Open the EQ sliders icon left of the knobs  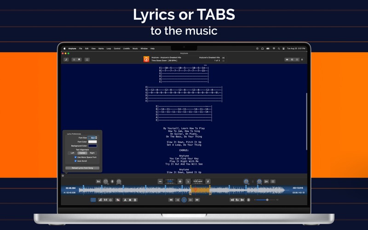click(x=98, y=181)
